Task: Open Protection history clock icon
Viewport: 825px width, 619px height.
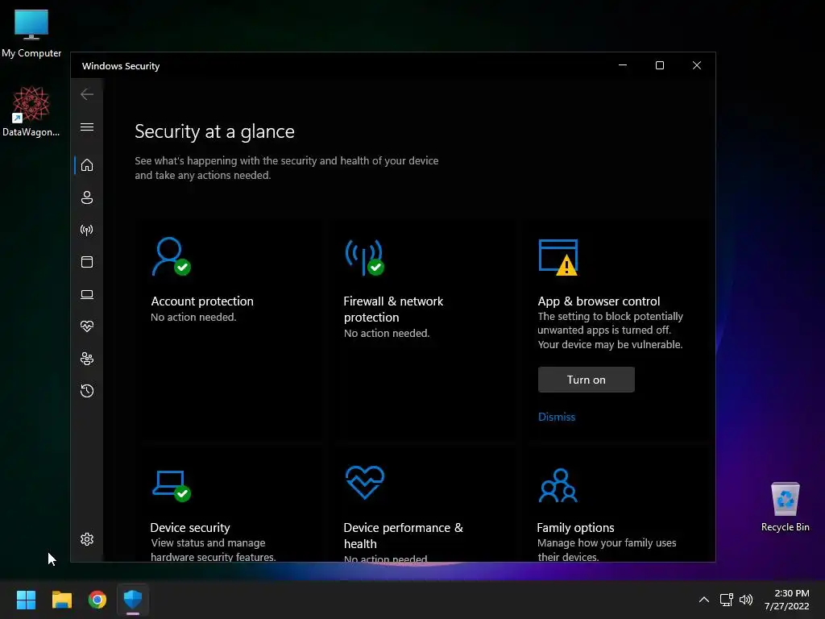Action: [87, 391]
